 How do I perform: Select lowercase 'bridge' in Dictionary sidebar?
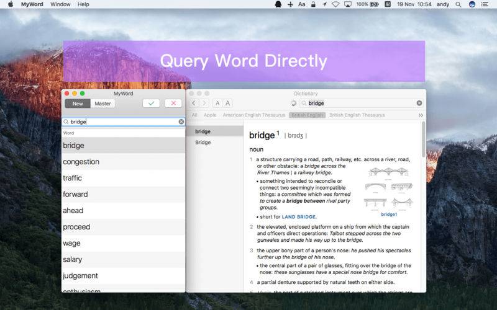tap(215, 131)
